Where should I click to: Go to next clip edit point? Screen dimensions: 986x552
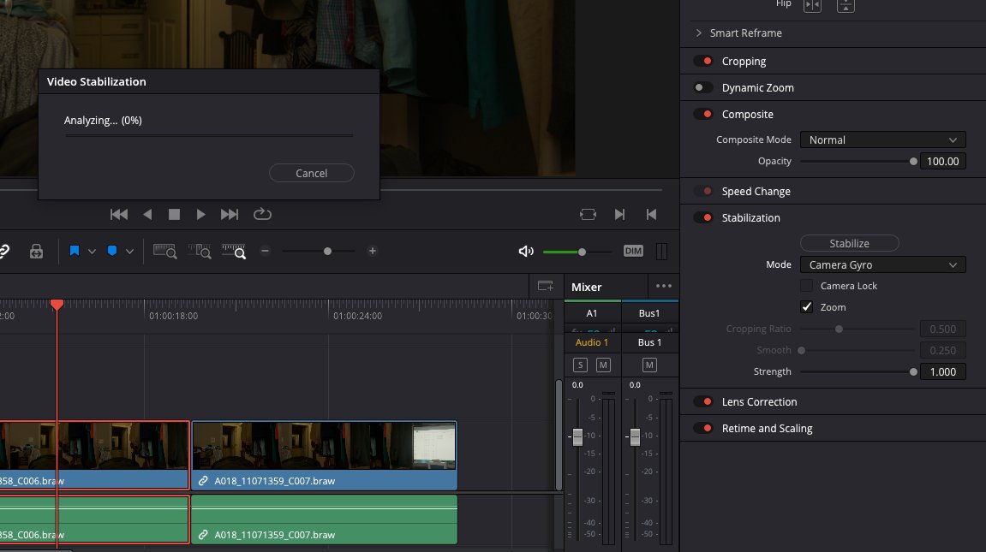click(619, 215)
